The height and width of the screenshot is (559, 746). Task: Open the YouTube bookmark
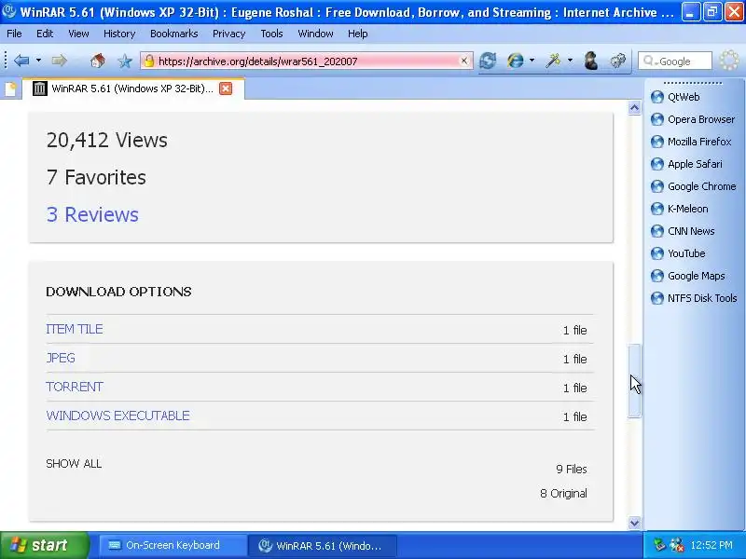point(679,253)
